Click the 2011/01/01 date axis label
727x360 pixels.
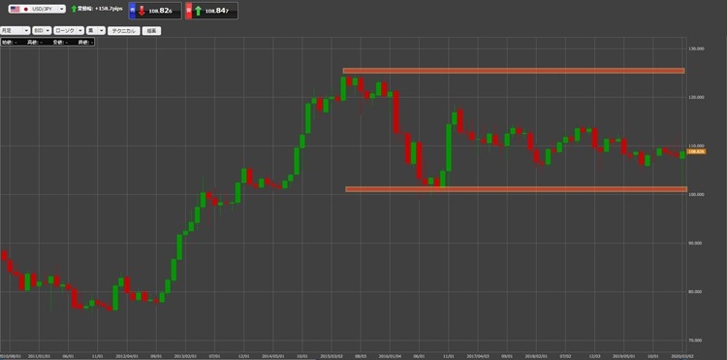(x=39, y=357)
